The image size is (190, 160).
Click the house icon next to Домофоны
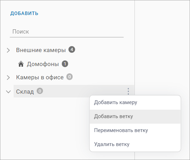pos(21,64)
